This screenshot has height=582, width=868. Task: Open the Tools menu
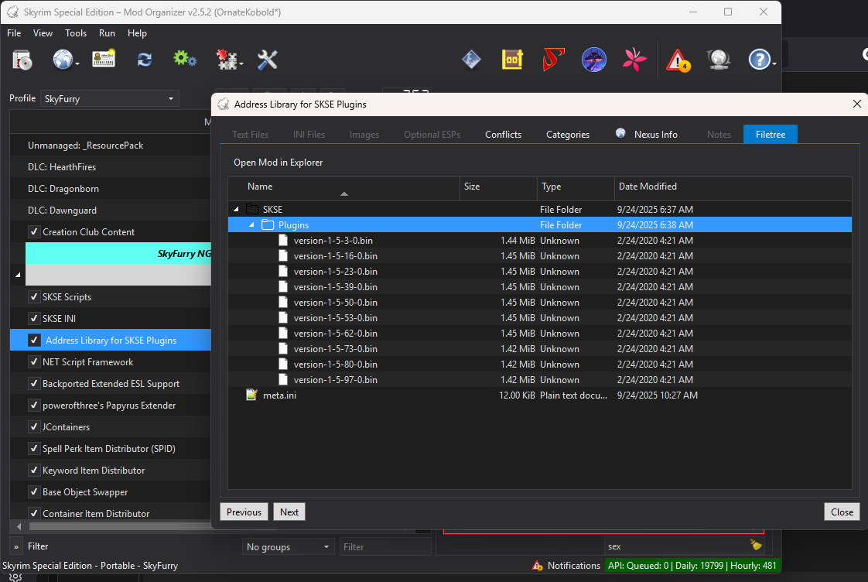(76, 33)
